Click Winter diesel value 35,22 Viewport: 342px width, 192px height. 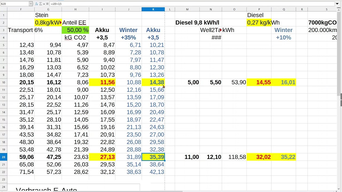[x=284, y=157]
